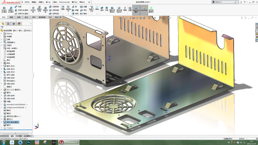Viewport: 258px width, 145px height.
Task: Open the DisplayManager color wheel tab
Action: (19, 24)
